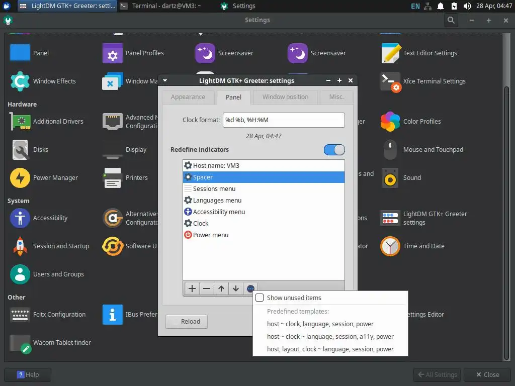Switch to Settings window in taskbar
Viewport: 515px width, 386px height.
[239, 6]
